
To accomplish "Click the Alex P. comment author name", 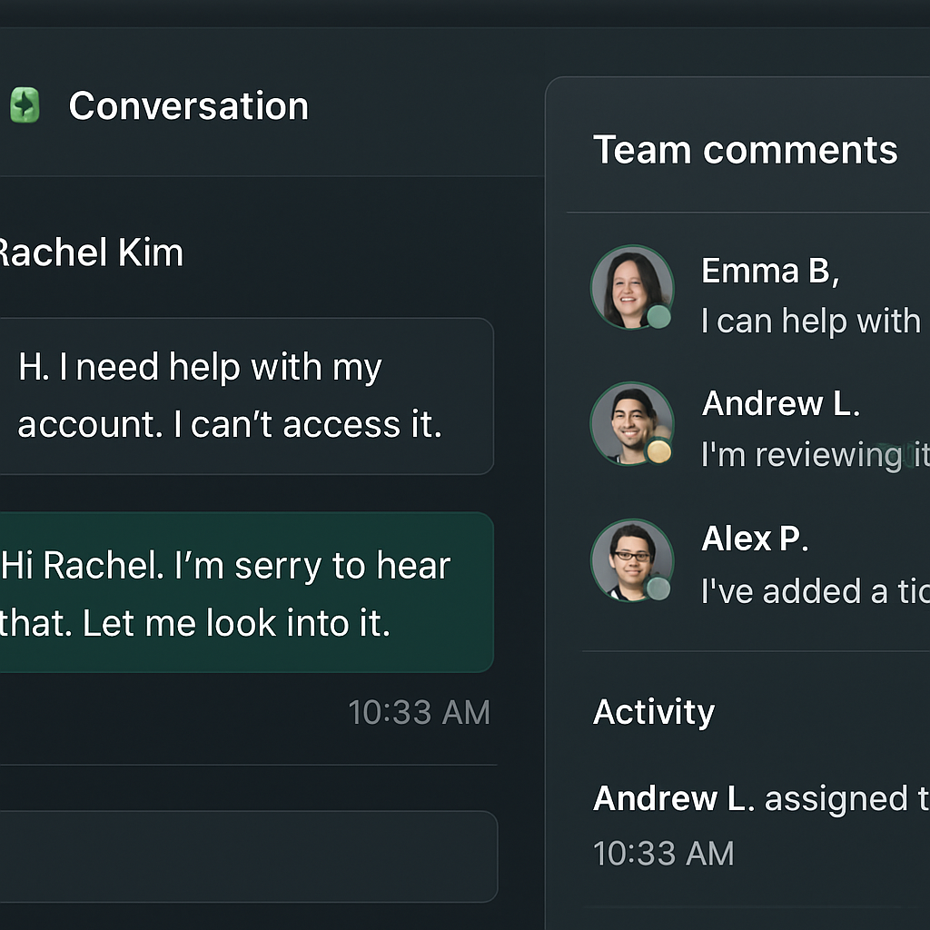I will click(x=755, y=539).
